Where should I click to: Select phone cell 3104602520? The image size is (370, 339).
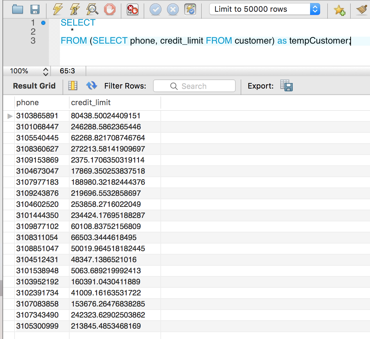coord(42,204)
